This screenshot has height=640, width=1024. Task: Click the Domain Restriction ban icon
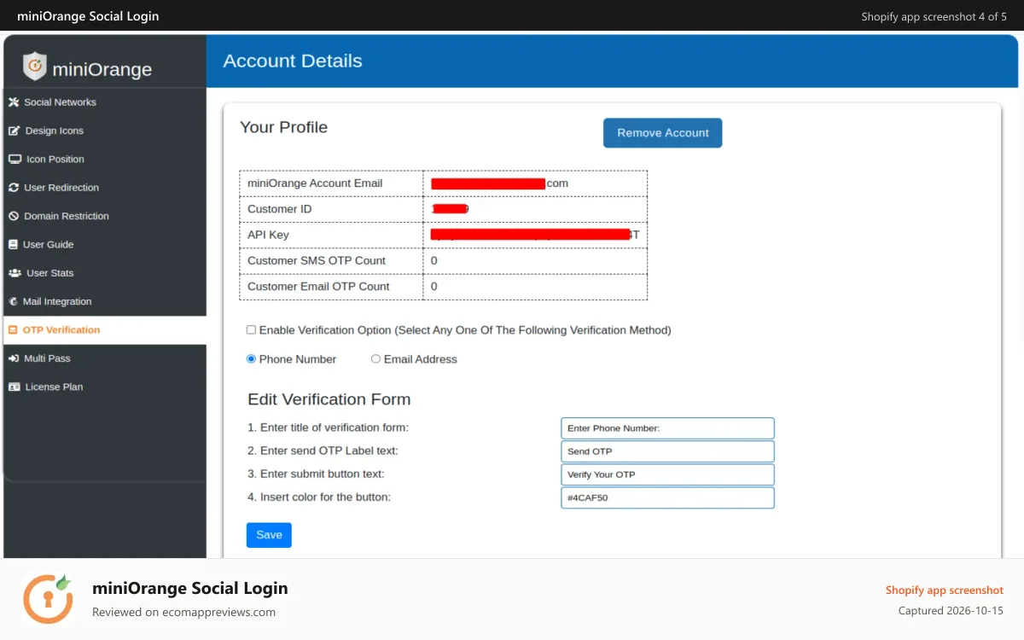(x=14, y=216)
